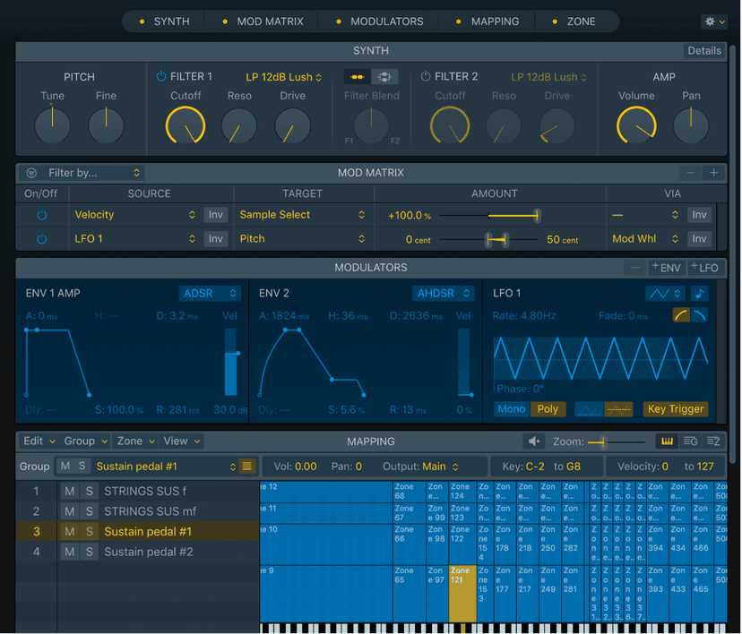
Task: Jump to ZONE section tab
Action: click(x=574, y=21)
